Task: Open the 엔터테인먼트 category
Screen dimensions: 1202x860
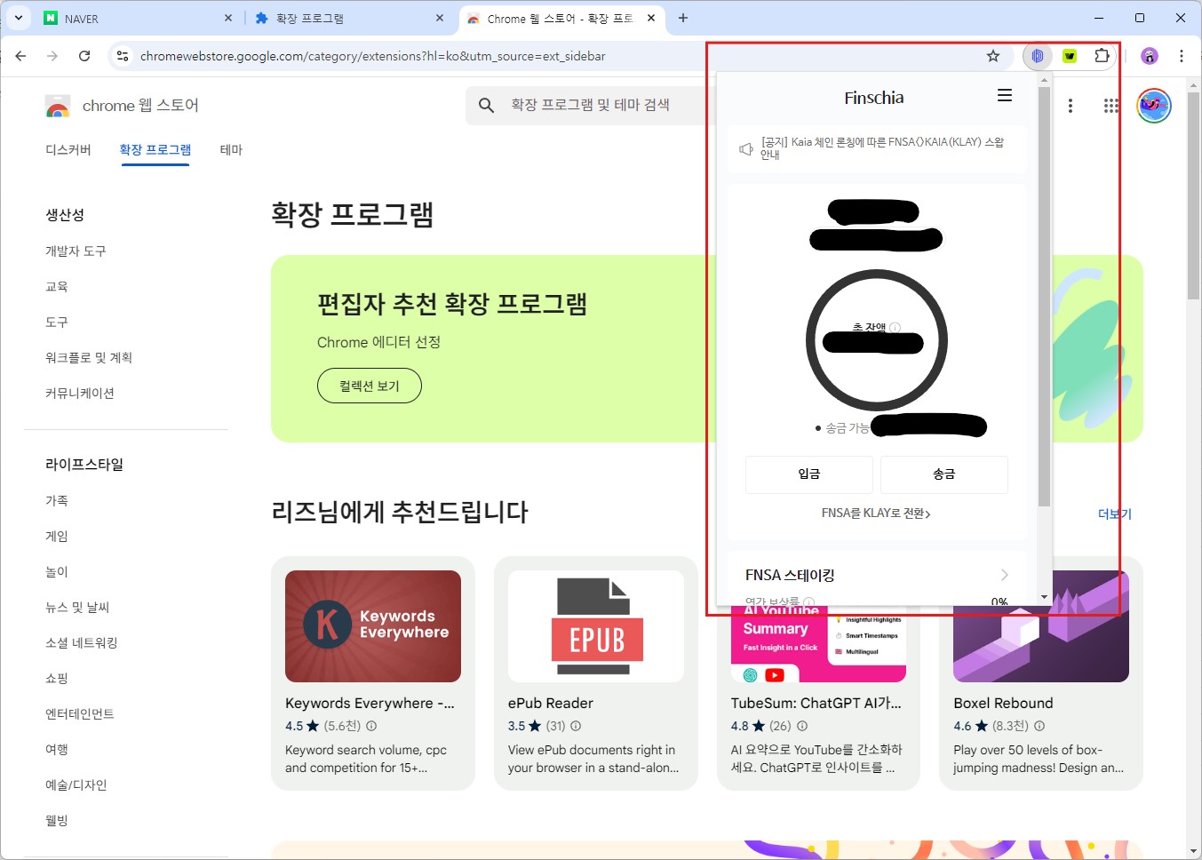Action: tap(80, 714)
